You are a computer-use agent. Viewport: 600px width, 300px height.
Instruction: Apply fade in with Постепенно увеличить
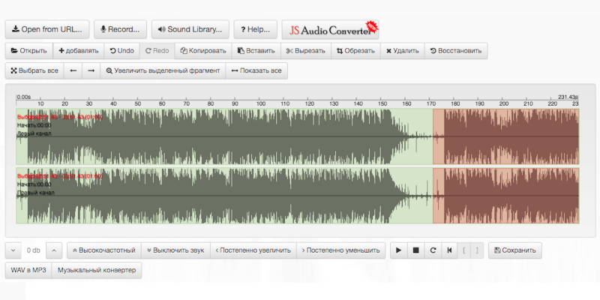253,250
